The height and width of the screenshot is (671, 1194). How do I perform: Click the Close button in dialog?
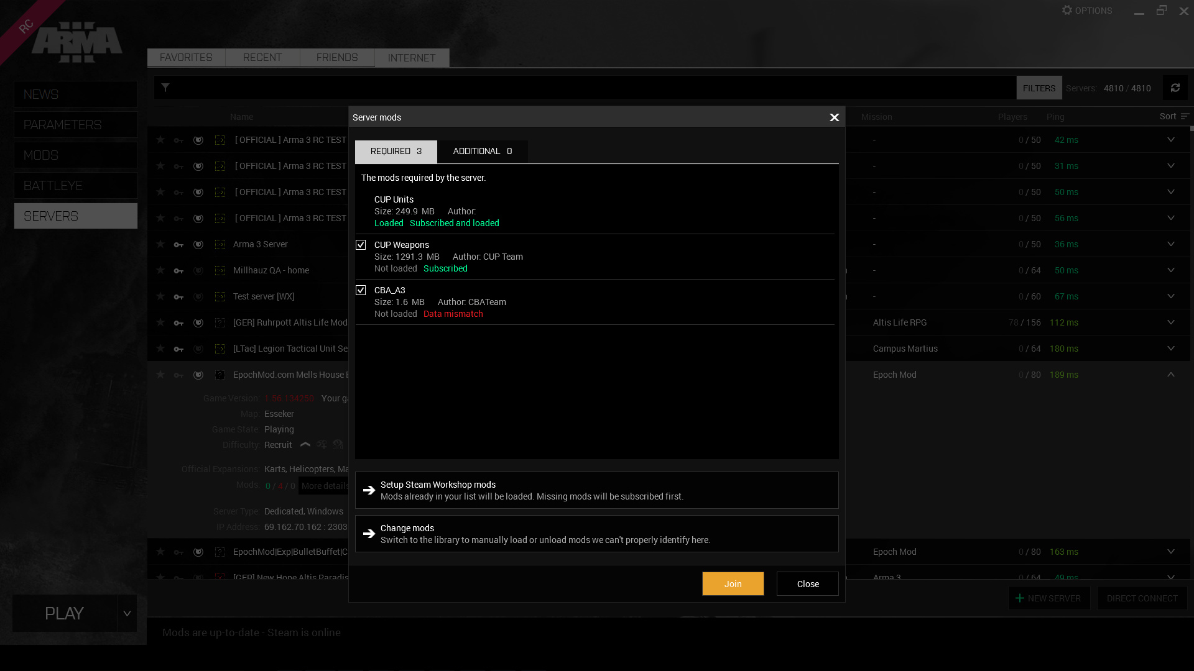point(807,583)
